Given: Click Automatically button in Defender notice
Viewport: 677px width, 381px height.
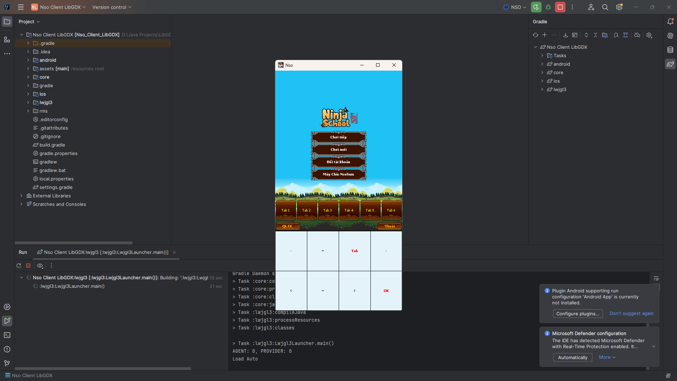Looking at the screenshot, I should (x=573, y=357).
